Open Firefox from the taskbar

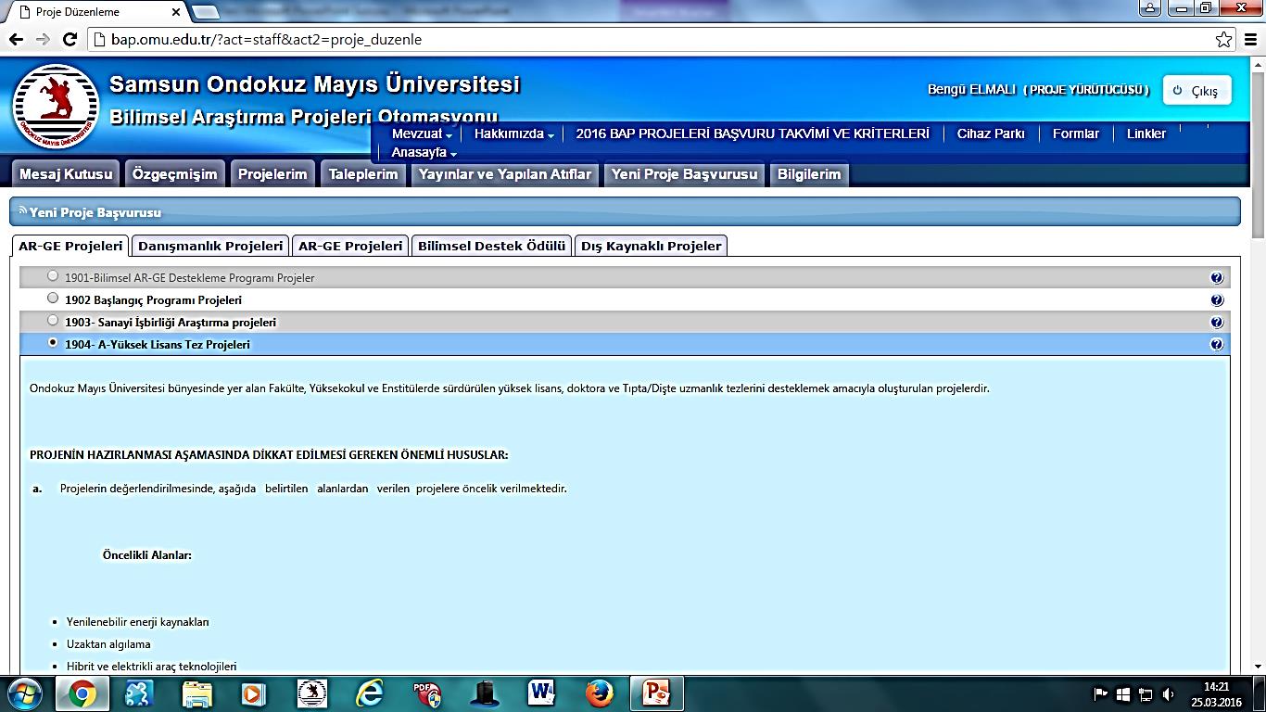pyautogui.click(x=599, y=693)
